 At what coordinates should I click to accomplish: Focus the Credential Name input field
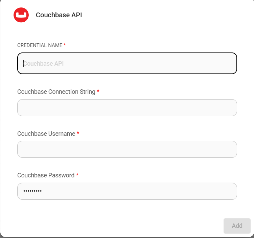pyautogui.click(x=127, y=63)
